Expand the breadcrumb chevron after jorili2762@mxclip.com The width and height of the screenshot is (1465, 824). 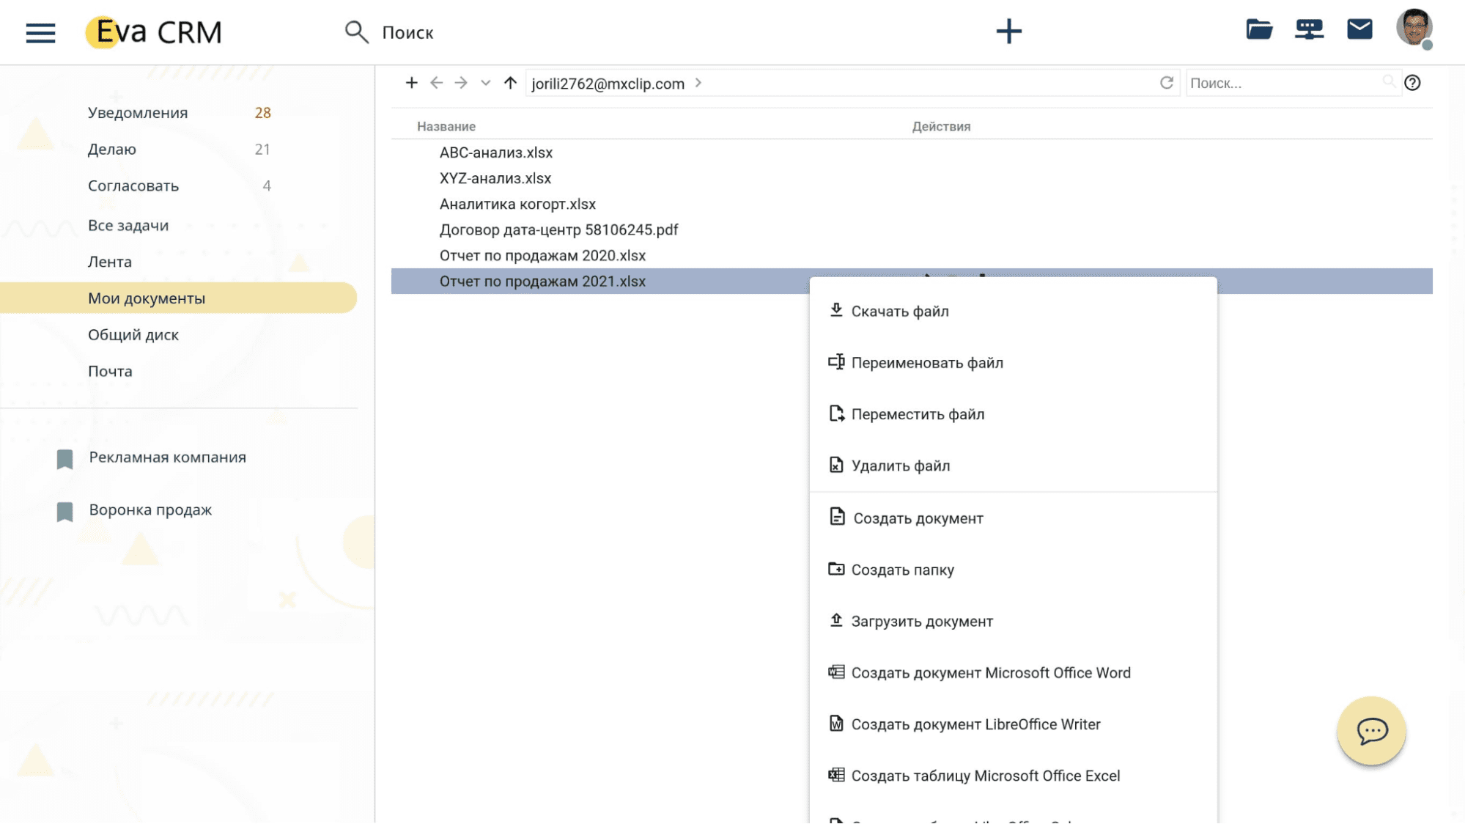tap(698, 83)
